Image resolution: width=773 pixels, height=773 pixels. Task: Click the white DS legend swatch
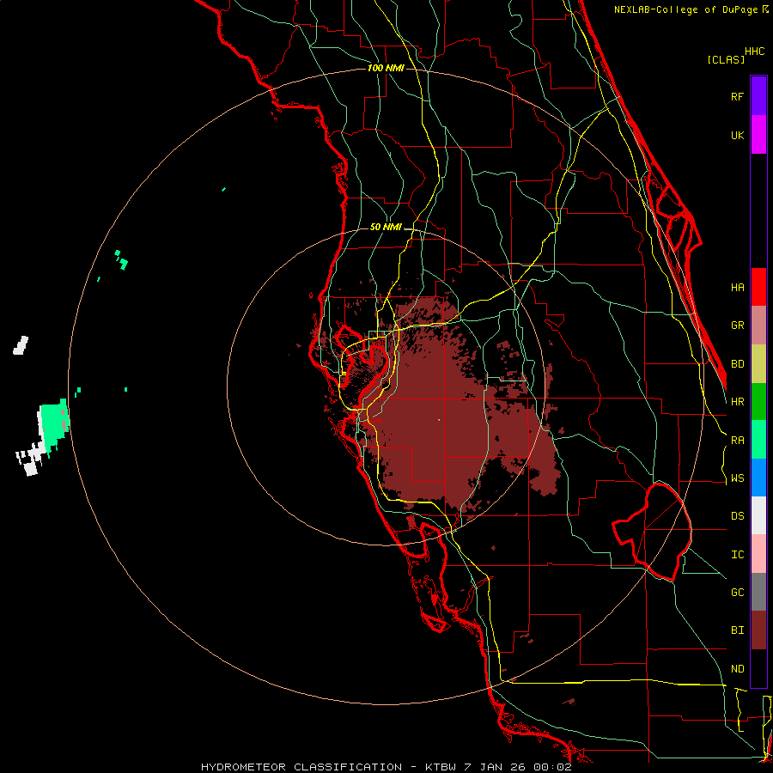pos(758,515)
